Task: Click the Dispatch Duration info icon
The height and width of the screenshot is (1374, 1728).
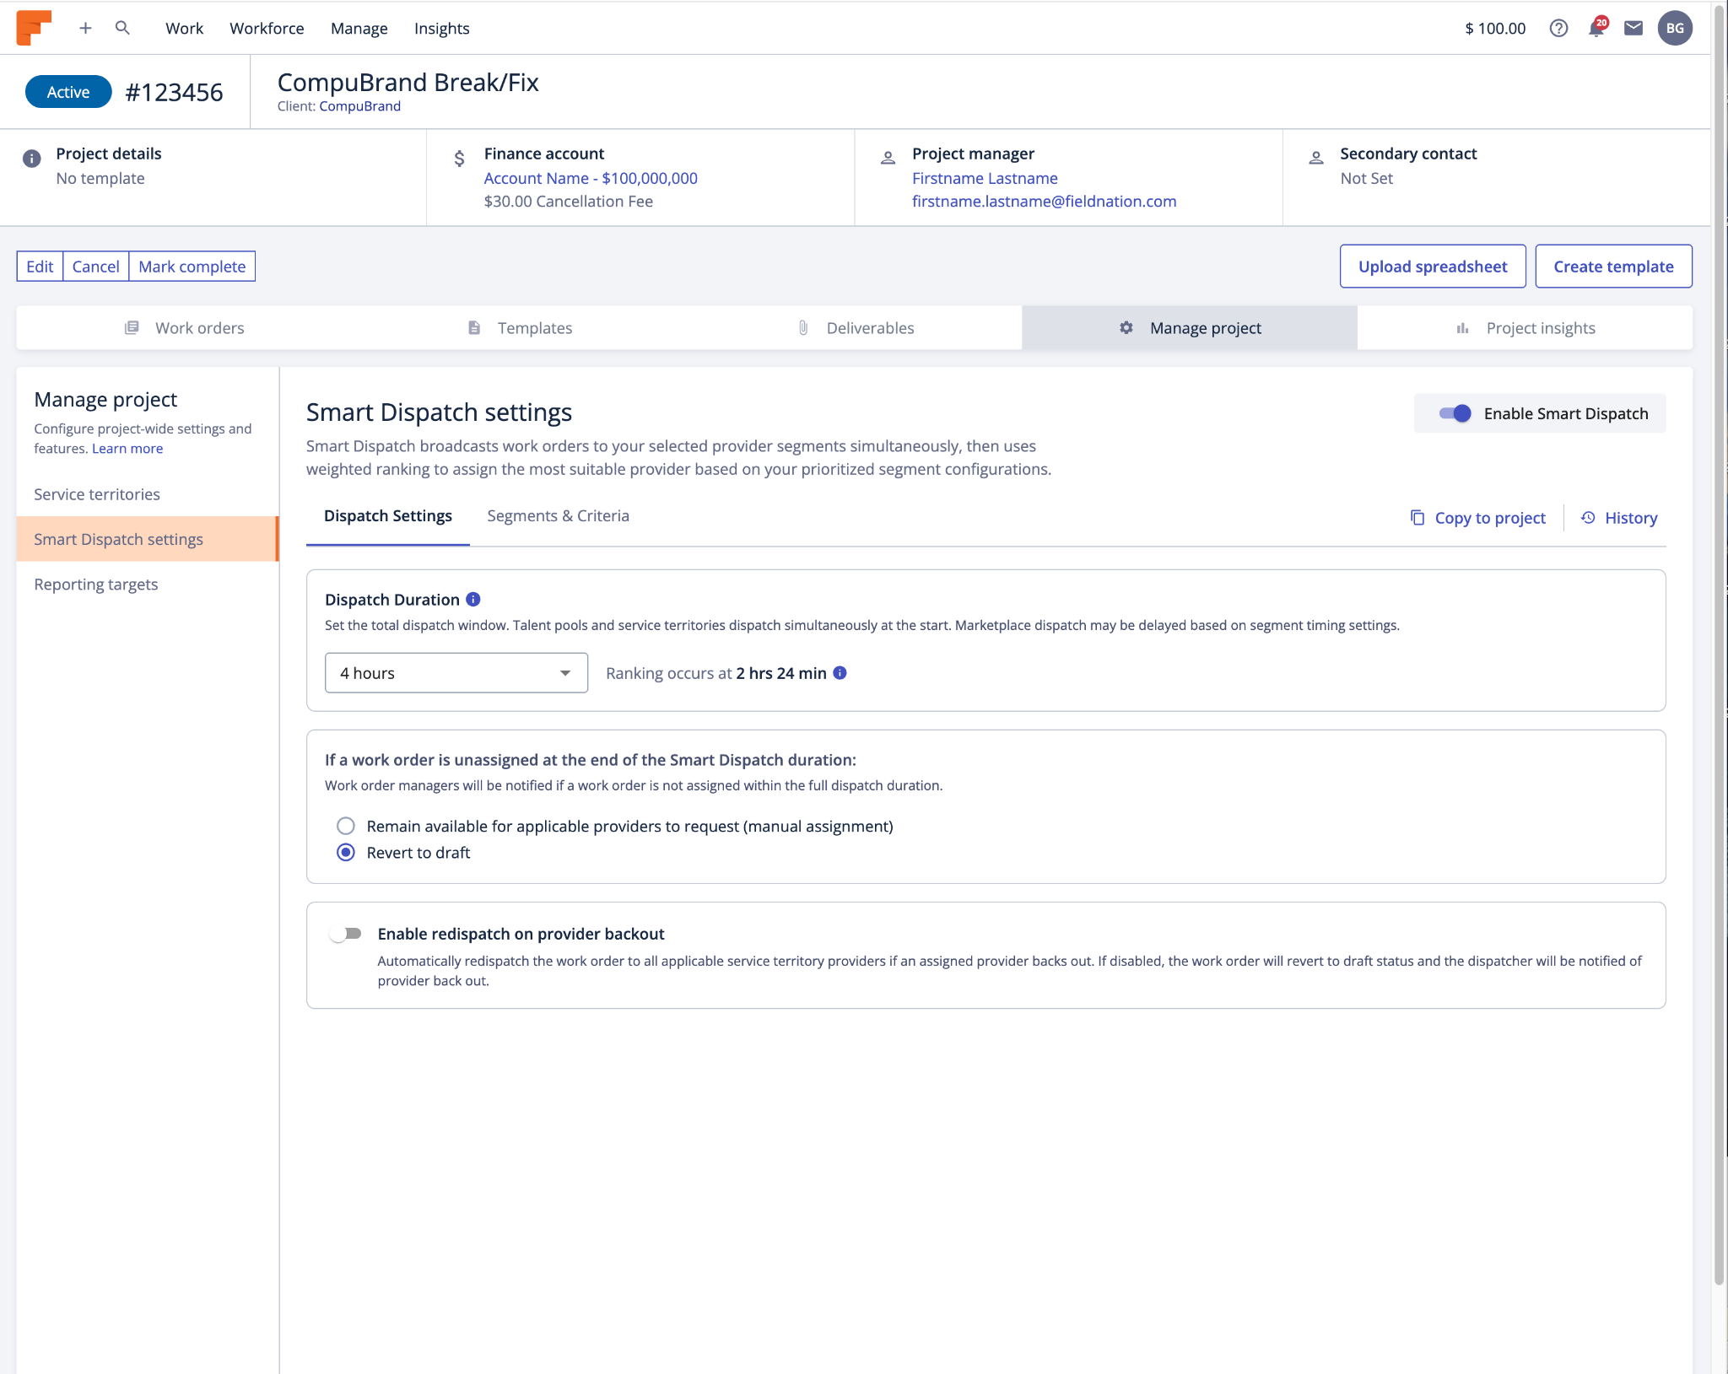Action: click(x=473, y=600)
